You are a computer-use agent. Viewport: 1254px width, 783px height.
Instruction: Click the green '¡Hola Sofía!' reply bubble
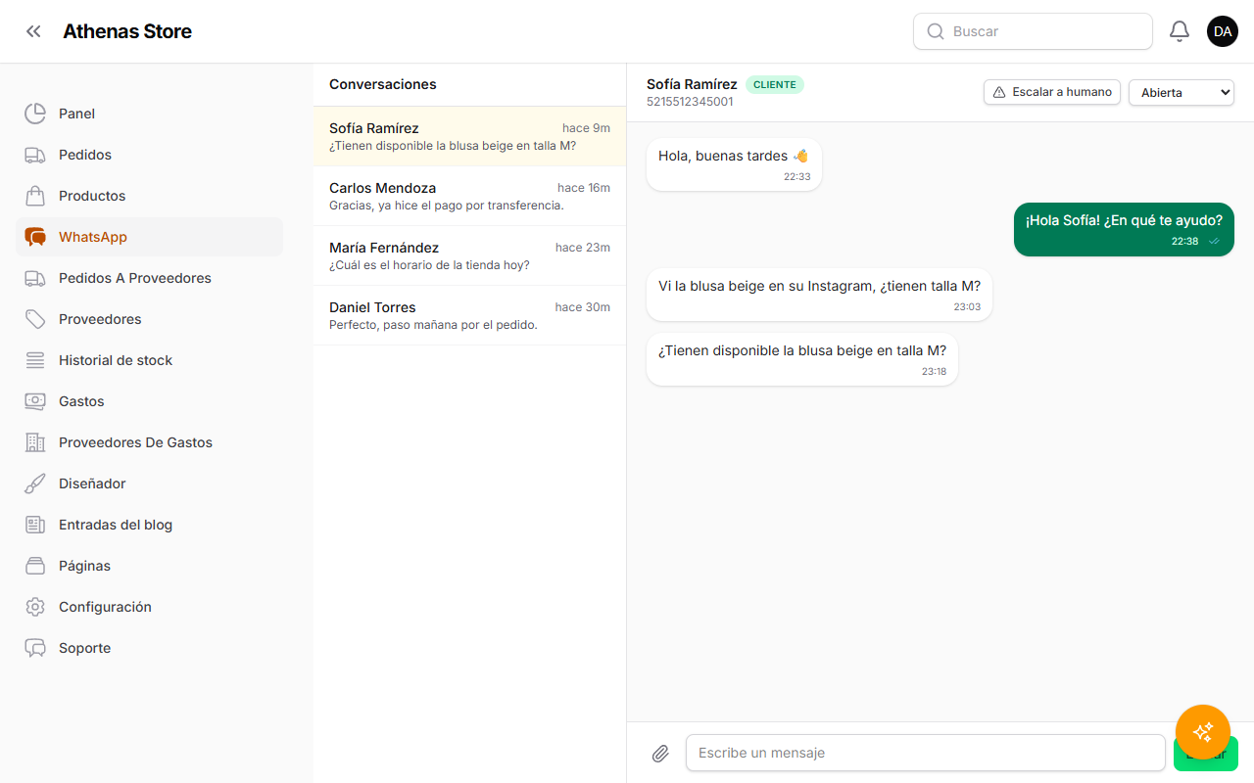point(1124,229)
